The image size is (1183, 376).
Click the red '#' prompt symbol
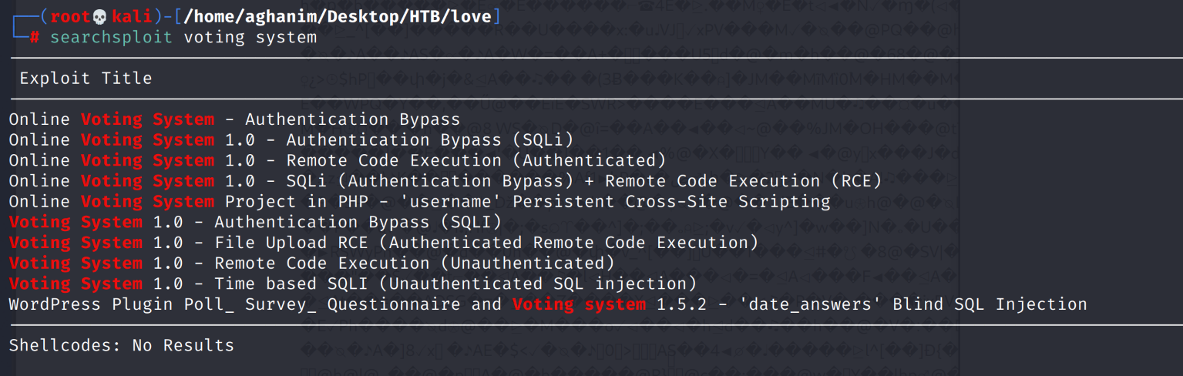tap(35, 37)
